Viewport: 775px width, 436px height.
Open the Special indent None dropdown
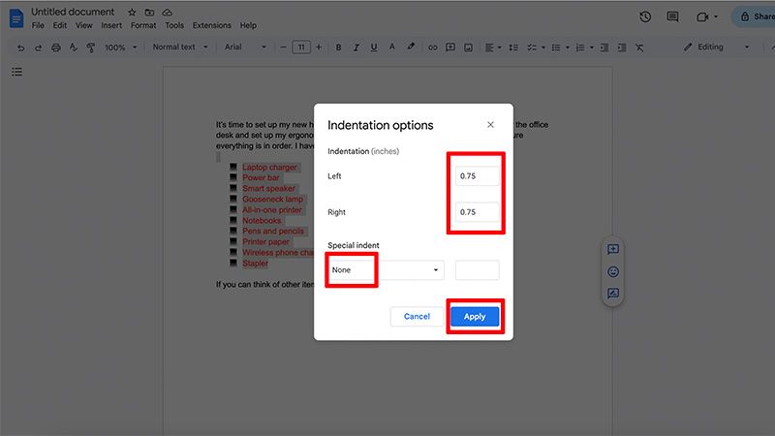[x=386, y=270]
